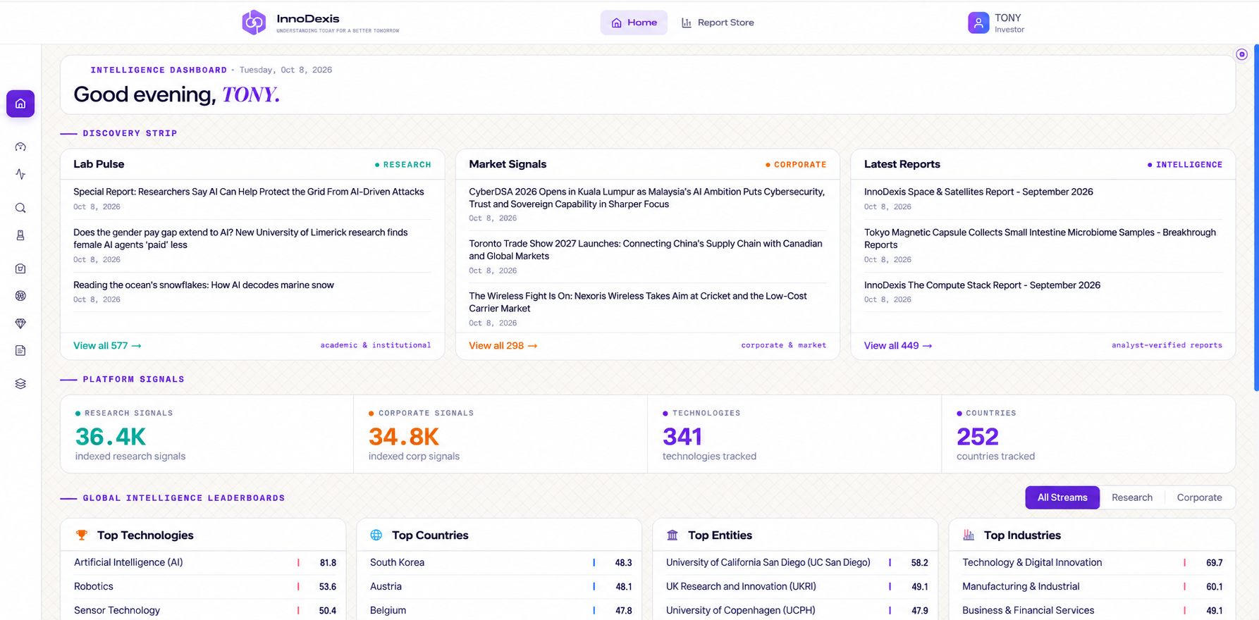This screenshot has height=620, width=1259.
Task: Follow the View all 449 link
Action: 898,346
